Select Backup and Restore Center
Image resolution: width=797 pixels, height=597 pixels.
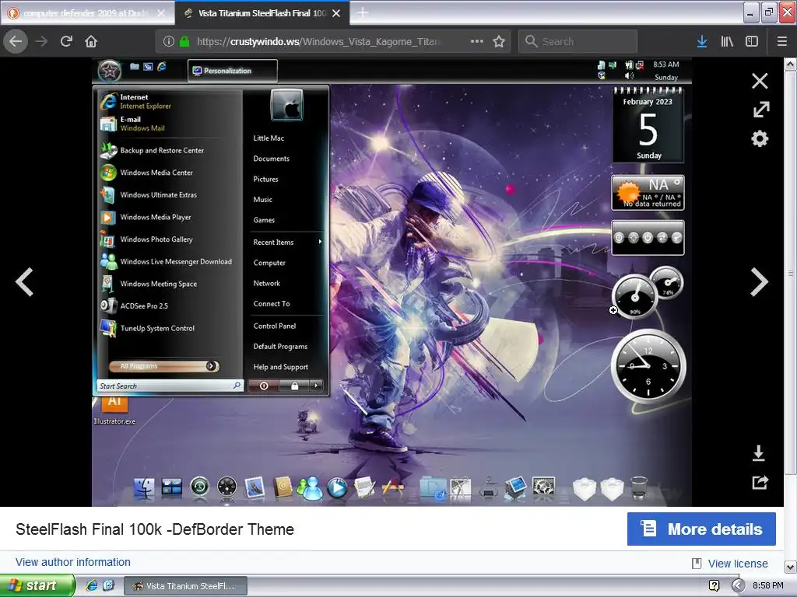click(168, 150)
